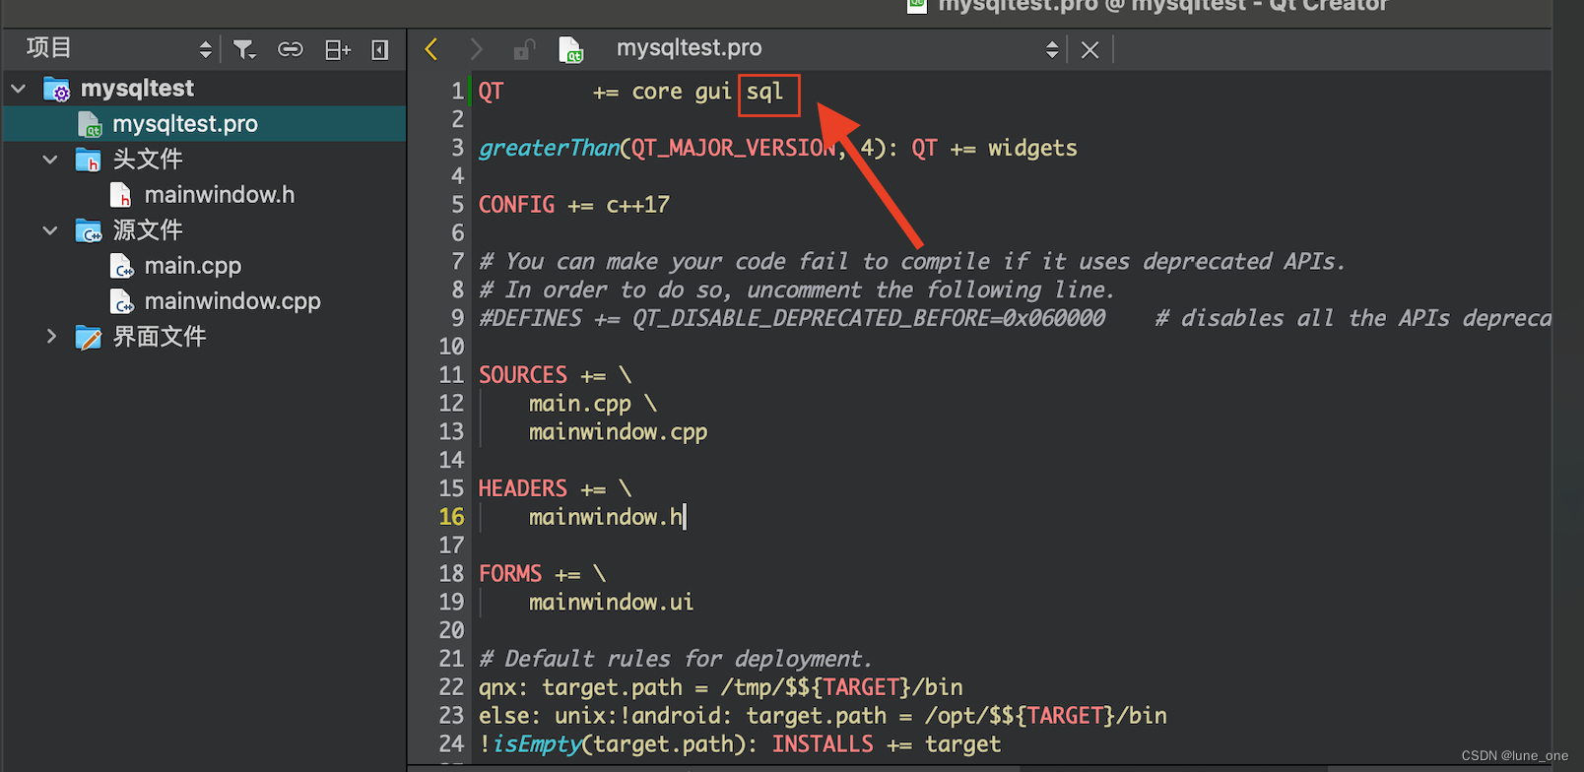Click the mainwindow.h file icon

tap(120, 195)
